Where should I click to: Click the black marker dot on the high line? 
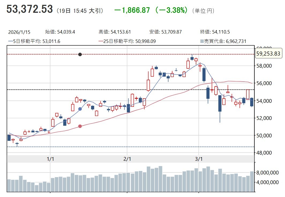(80, 54)
